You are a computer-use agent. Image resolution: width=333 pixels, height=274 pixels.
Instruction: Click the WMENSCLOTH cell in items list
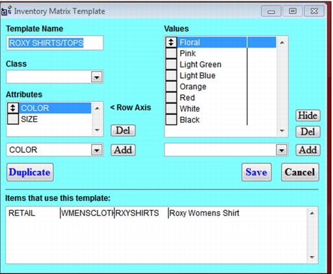coord(88,213)
